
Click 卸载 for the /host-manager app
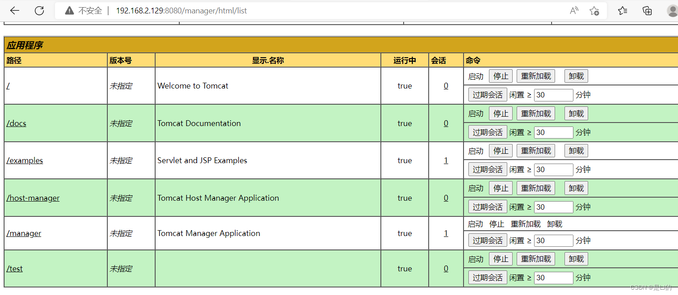[x=576, y=188]
